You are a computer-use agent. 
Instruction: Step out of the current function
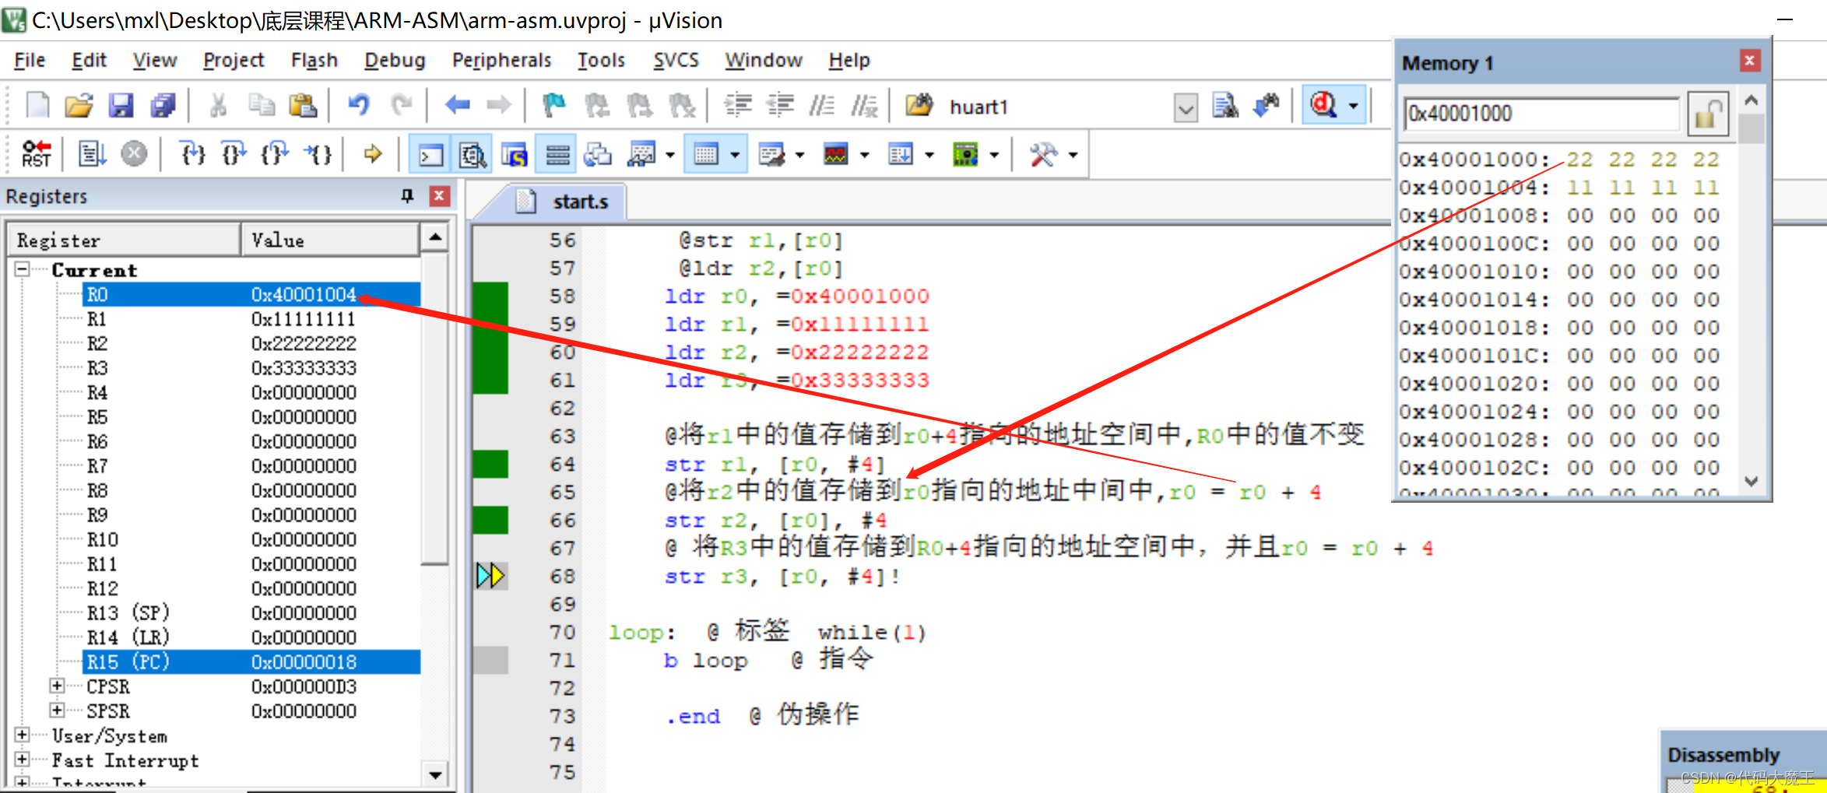coord(276,154)
